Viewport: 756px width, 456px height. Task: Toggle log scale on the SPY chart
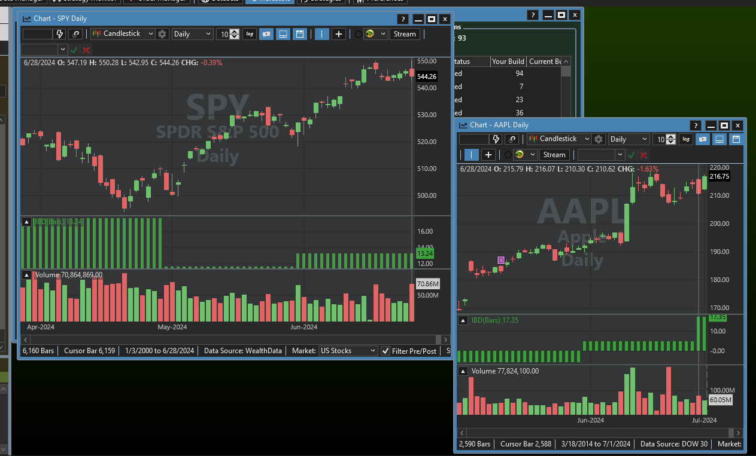(250, 34)
